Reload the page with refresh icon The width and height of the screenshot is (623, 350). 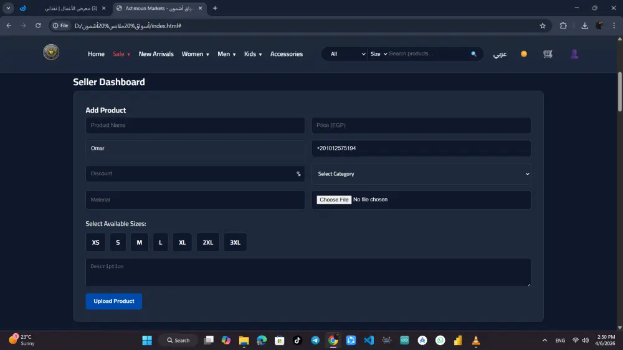(38, 25)
